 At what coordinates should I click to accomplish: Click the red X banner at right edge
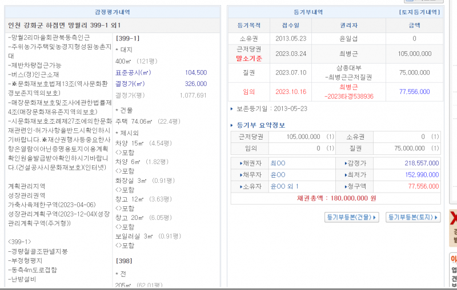[x=454, y=219]
